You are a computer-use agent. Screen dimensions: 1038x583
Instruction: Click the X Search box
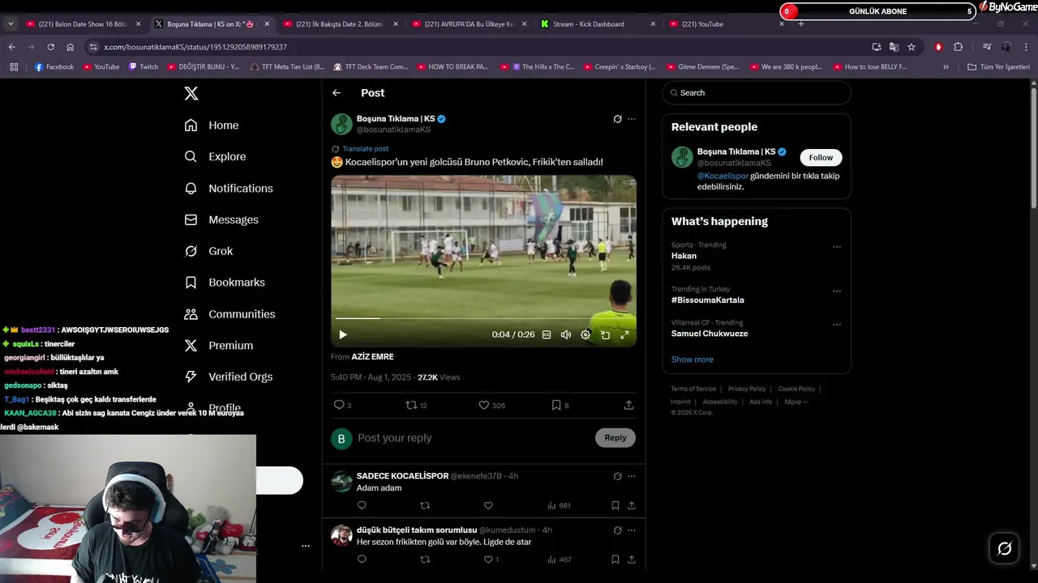click(757, 93)
